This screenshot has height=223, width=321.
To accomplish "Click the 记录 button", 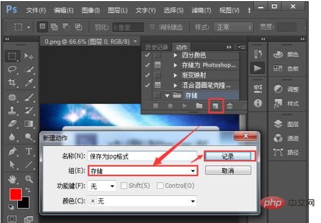I will (228, 156).
